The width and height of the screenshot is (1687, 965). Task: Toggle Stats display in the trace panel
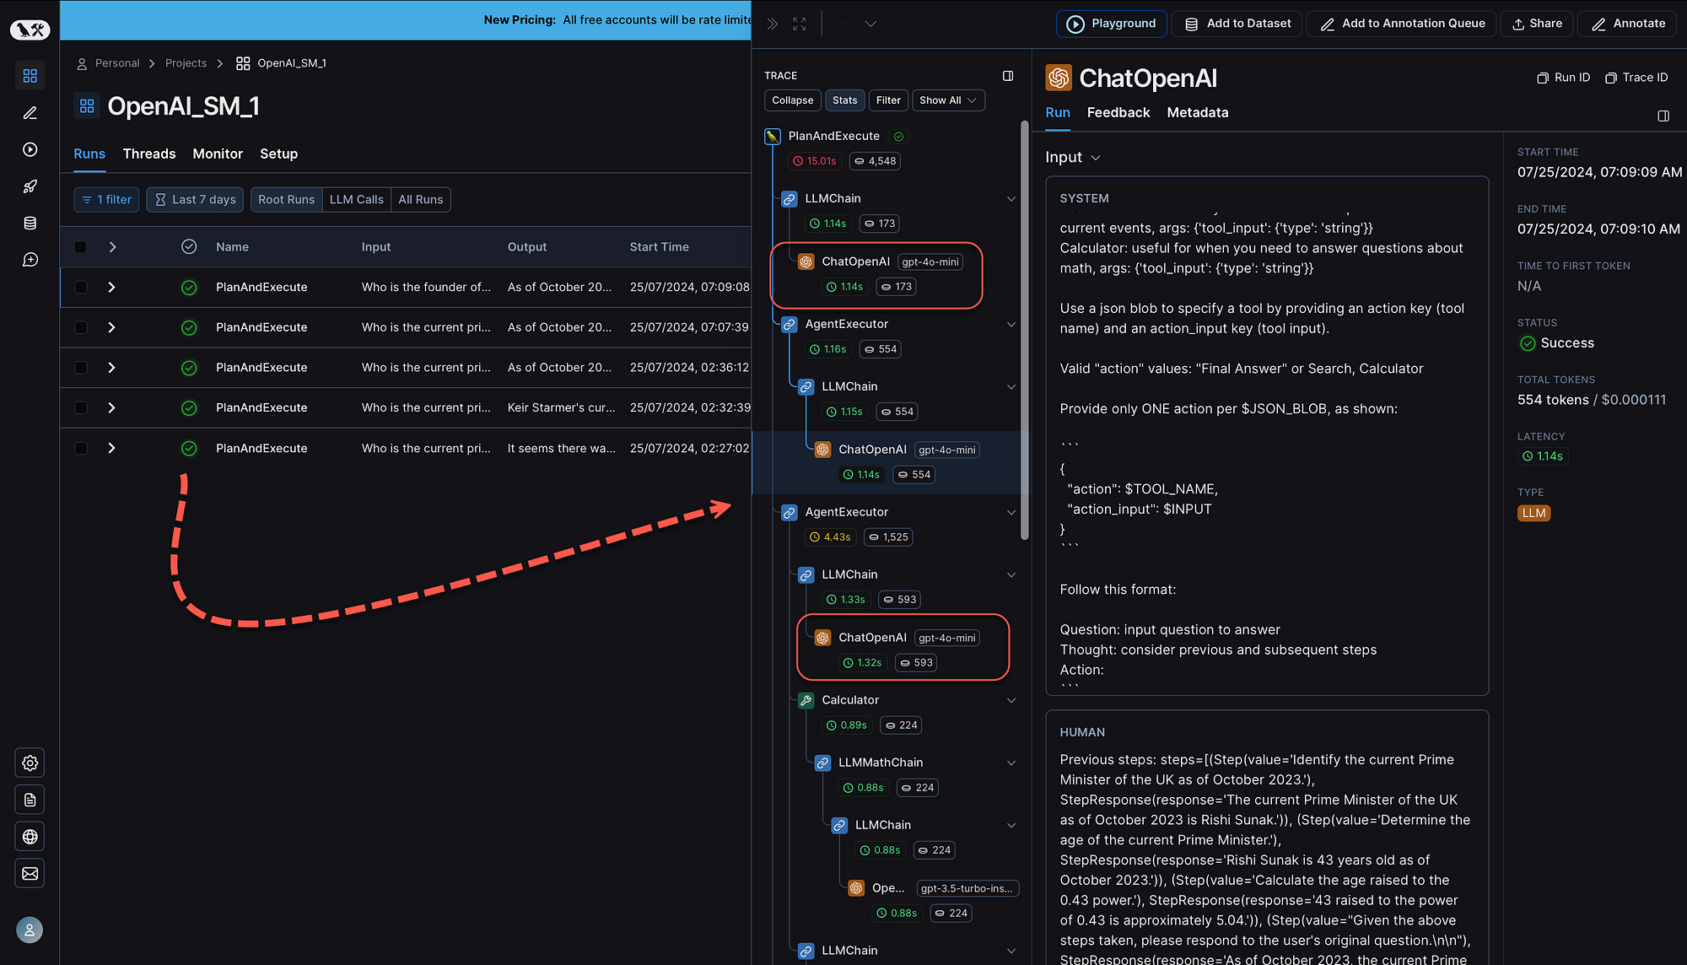tap(844, 100)
